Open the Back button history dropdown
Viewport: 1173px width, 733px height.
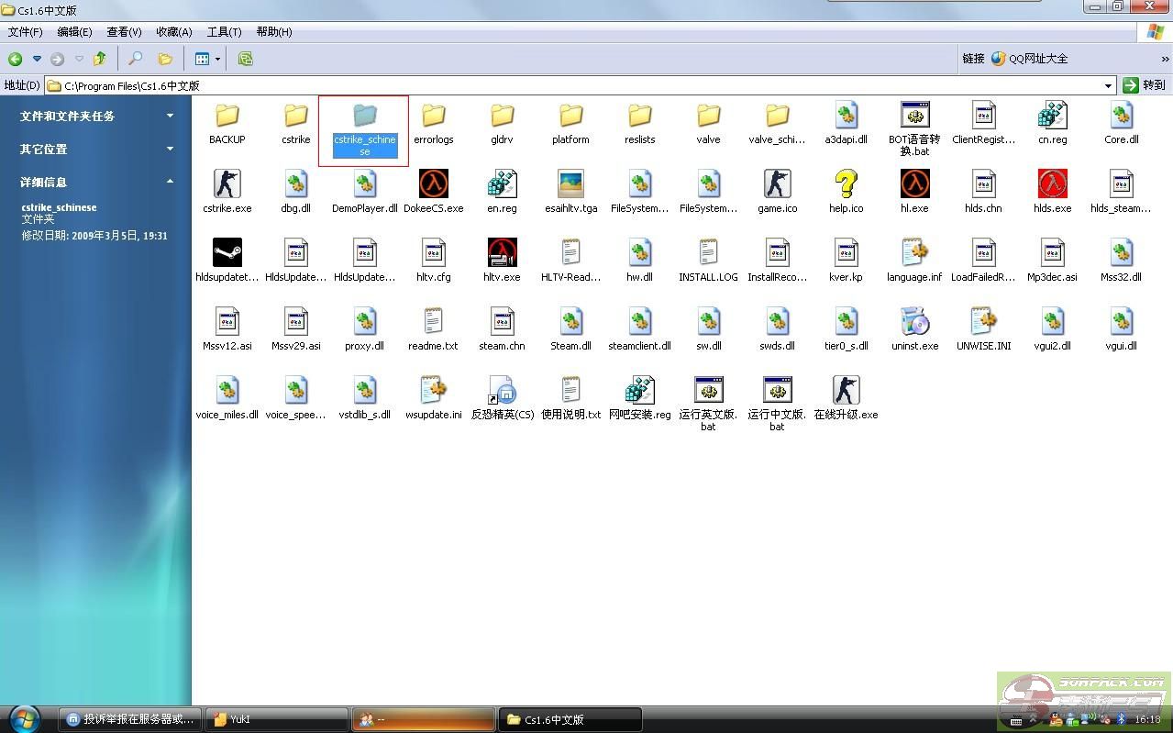click(37, 59)
